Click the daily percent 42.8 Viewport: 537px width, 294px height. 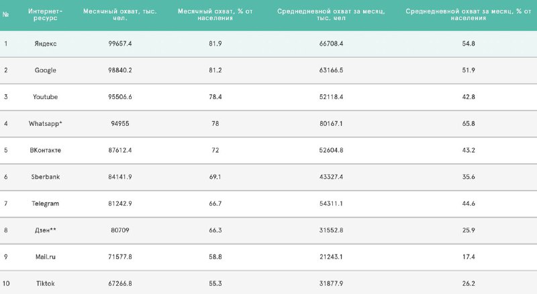tap(468, 96)
